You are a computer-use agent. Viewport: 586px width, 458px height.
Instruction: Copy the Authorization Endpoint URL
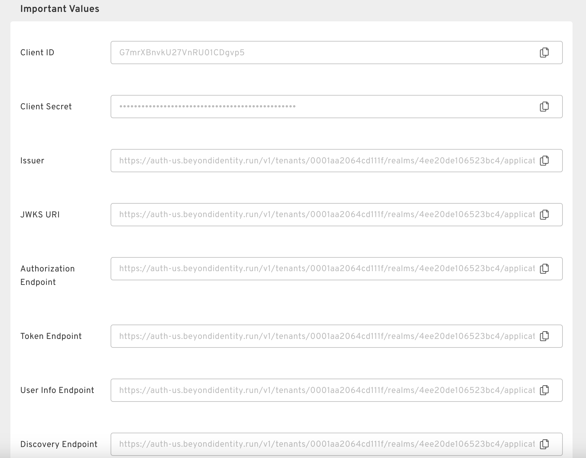pyautogui.click(x=544, y=269)
